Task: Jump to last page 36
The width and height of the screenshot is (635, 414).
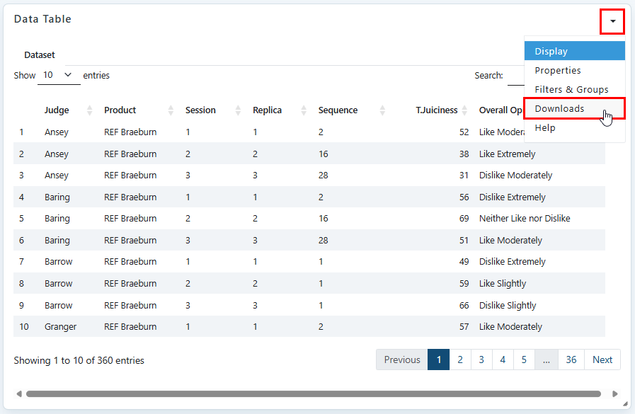Action: [571, 360]
